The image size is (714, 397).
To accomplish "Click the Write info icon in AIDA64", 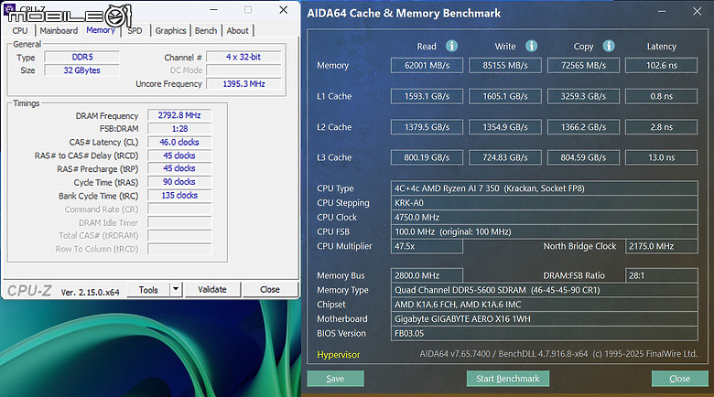I will [531, 46].
